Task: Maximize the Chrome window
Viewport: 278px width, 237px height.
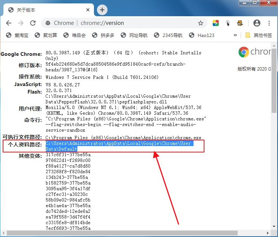Action: [x=255, y=3]
